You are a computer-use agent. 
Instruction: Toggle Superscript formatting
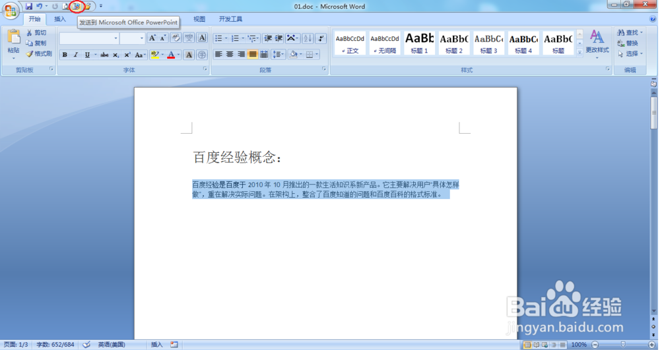point(127,55)
